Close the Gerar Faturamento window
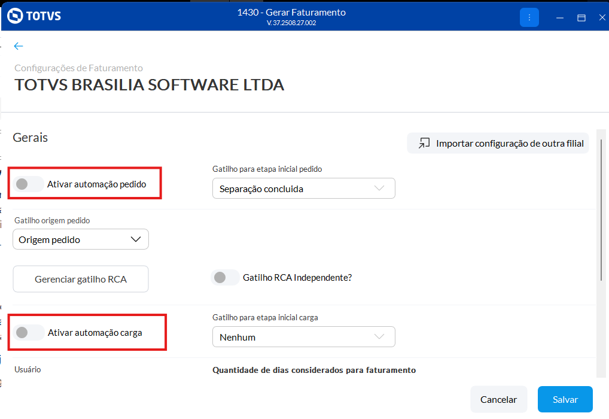609x419 pixels. click(x=602, y=18)
